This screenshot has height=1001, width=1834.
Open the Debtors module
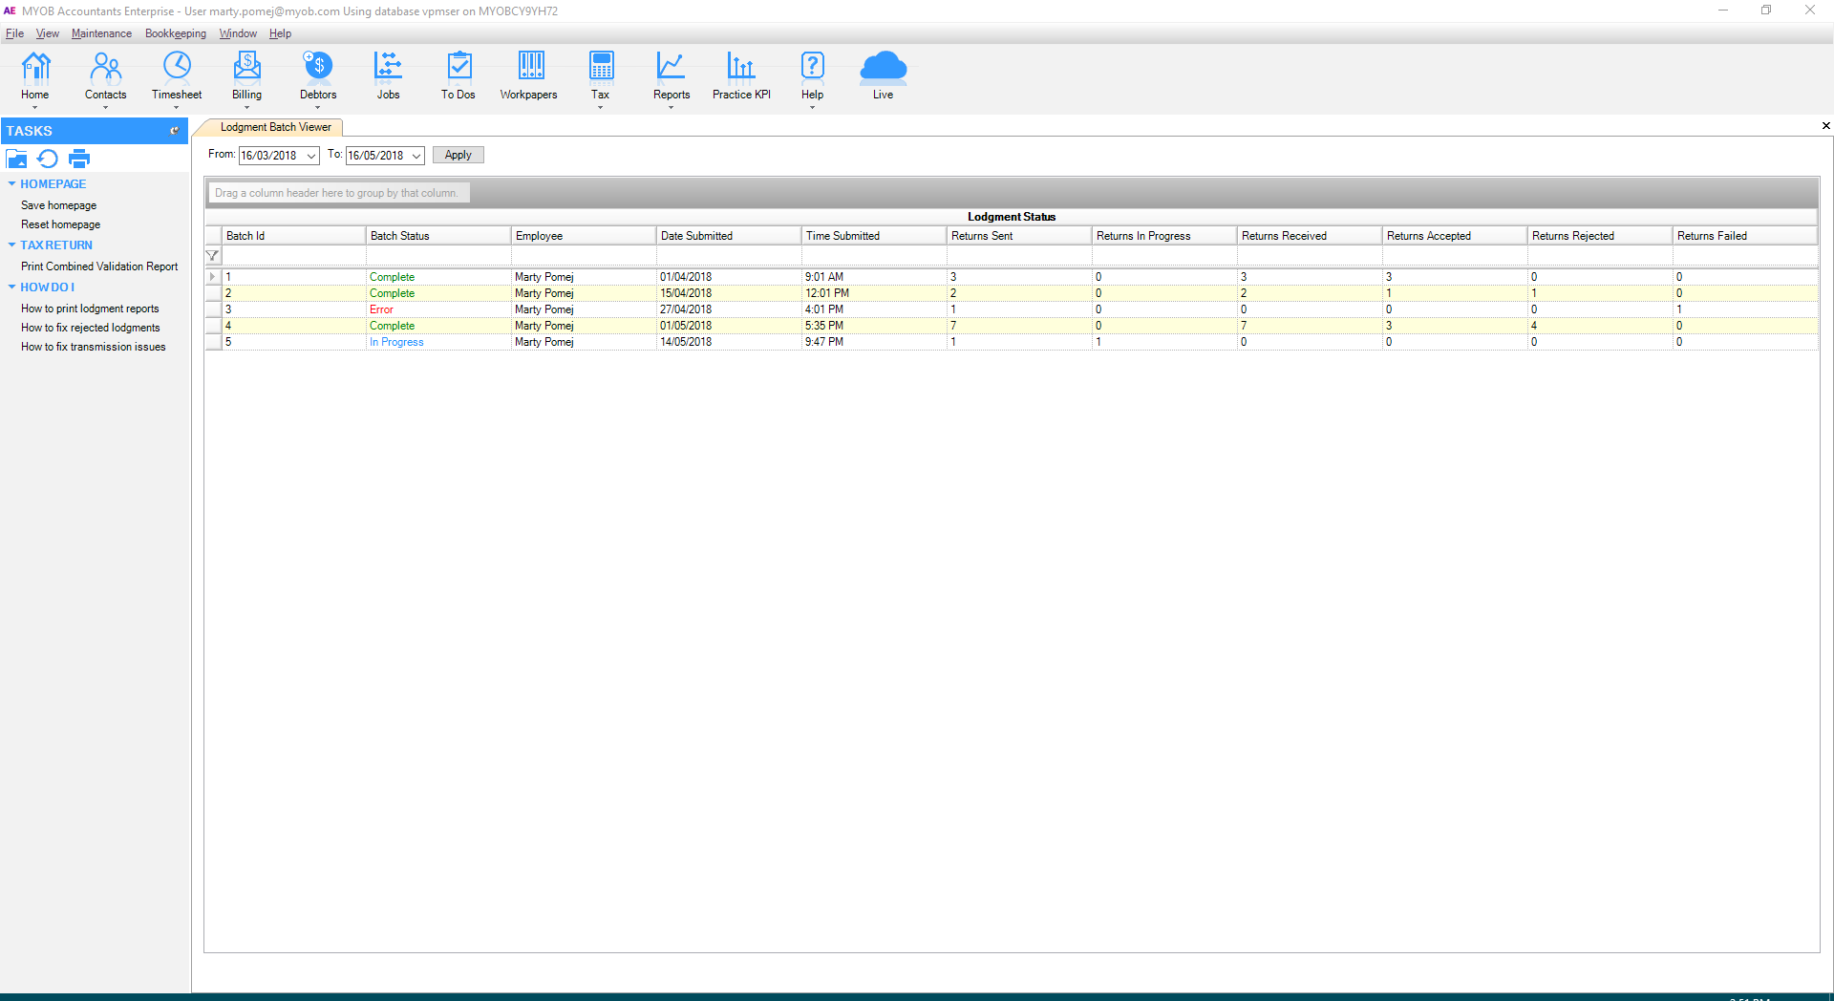pos(317,76)
